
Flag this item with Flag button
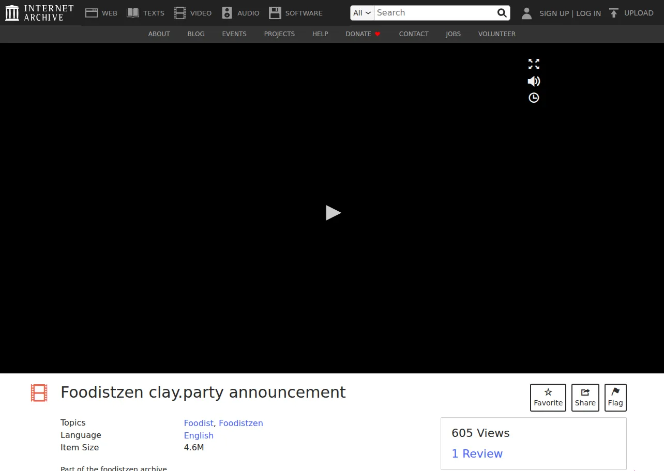coord(615,398)
